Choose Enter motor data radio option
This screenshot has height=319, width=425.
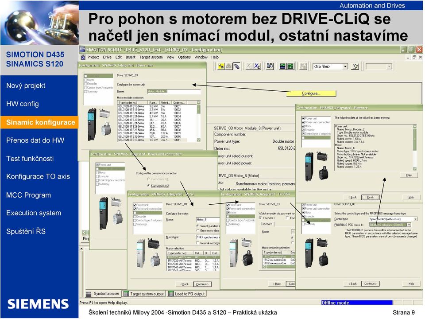pyautogui.click(x=197, y=230)
